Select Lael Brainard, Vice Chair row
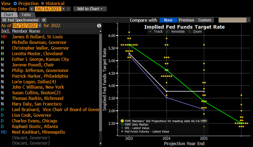This screenshot has width=253, height=147. (x=56, y=110)
